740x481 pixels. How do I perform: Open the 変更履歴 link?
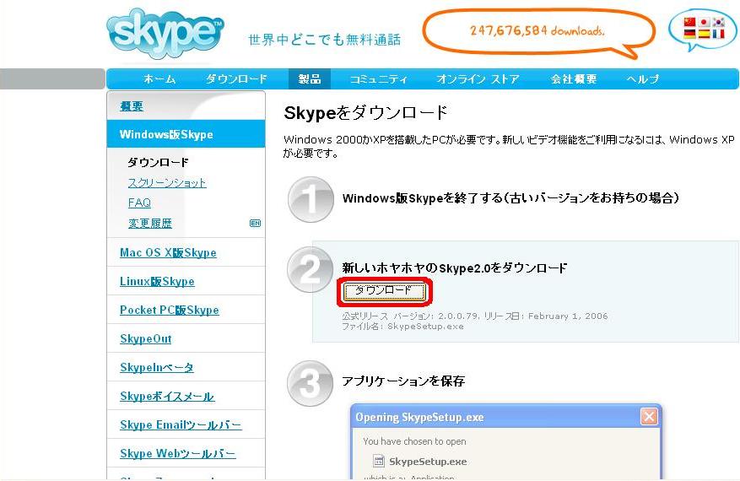150,223
